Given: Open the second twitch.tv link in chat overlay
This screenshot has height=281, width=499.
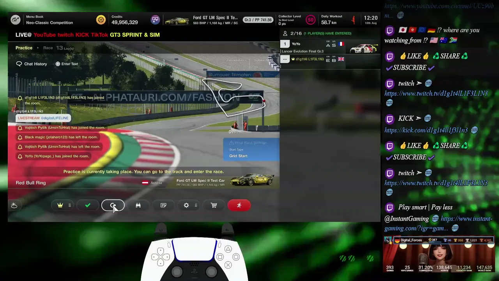Looking at the screenshot, I should (436, 183).
